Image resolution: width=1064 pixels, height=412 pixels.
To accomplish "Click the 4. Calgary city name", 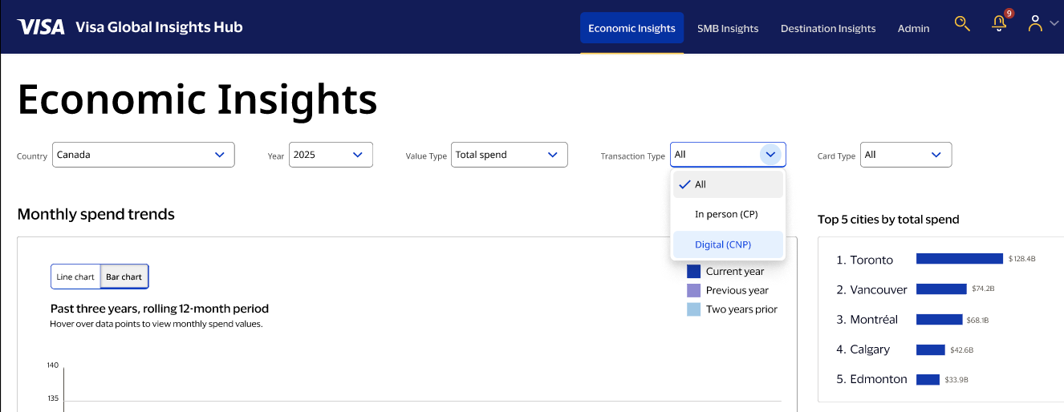I will [x=863, y=349].
